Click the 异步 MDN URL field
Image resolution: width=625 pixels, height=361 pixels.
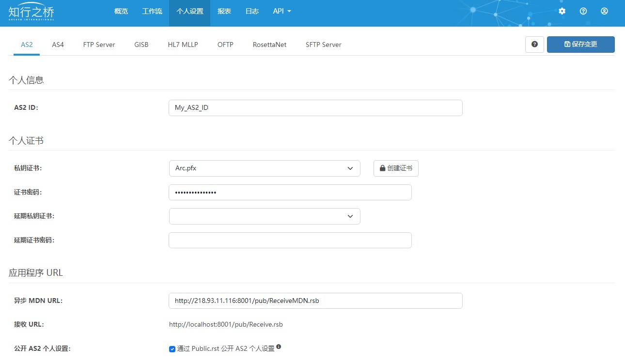[315, 301]
